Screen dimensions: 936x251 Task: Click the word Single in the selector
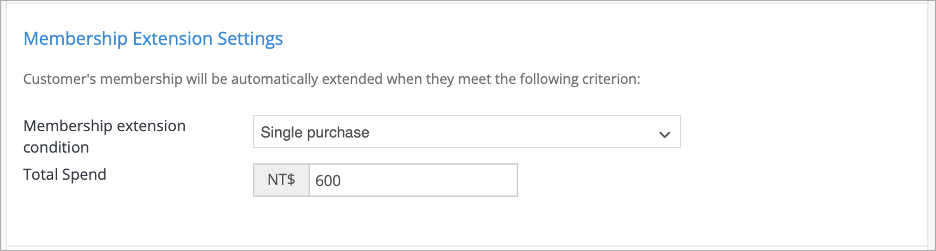tap(278, 132)
